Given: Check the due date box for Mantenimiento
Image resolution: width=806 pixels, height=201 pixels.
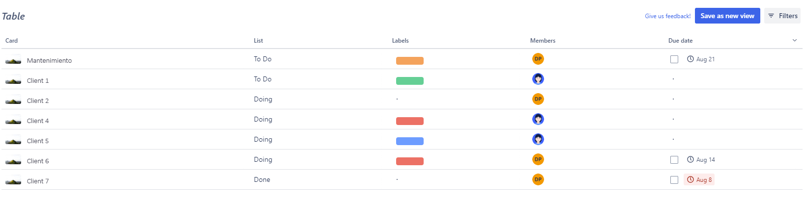Looking at the screenshot, I should pos(674,59).
